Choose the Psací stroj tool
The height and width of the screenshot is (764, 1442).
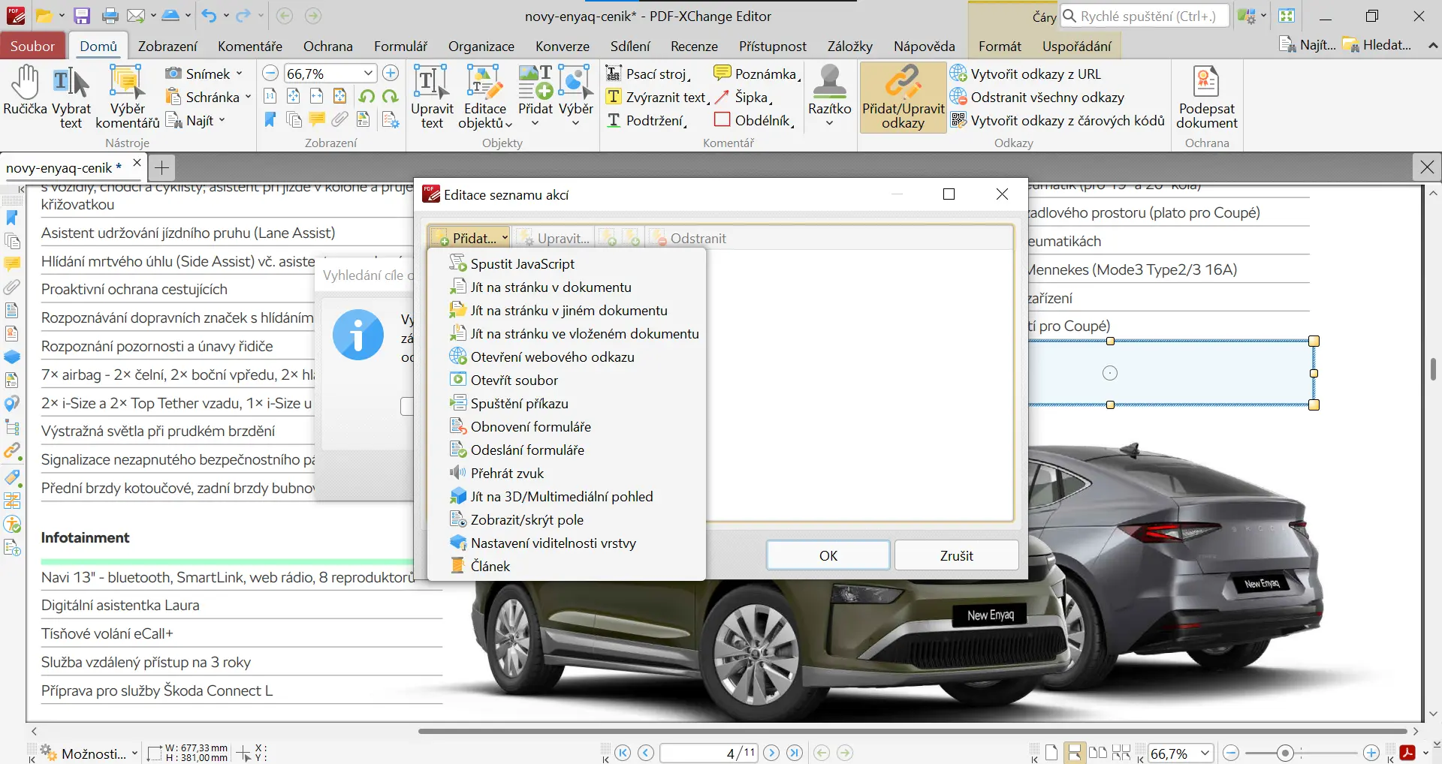click(647, 74)
